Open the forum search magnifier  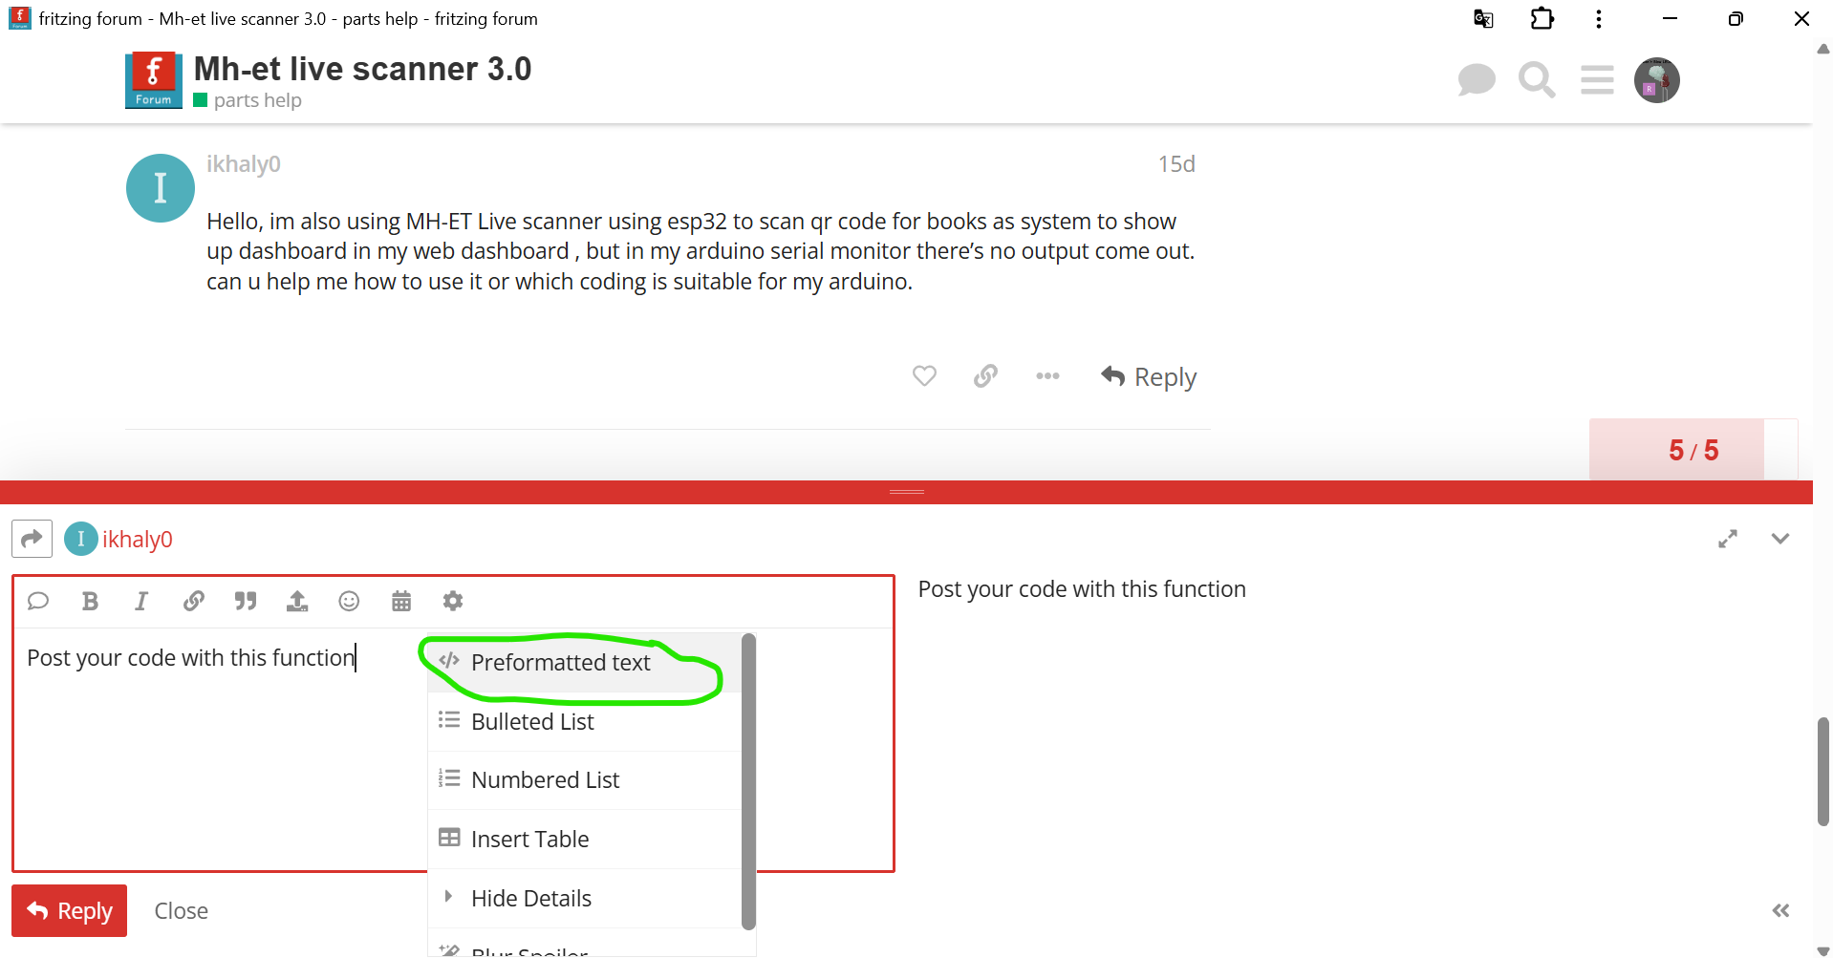pos(1537,80)
